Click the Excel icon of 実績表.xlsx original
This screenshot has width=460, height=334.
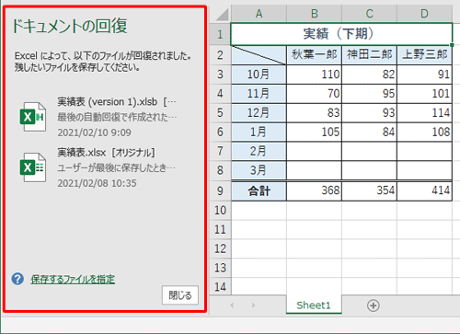[x=33, y=167]
